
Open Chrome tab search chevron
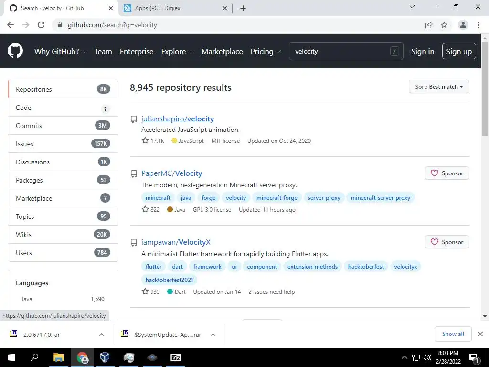[412, 7]
